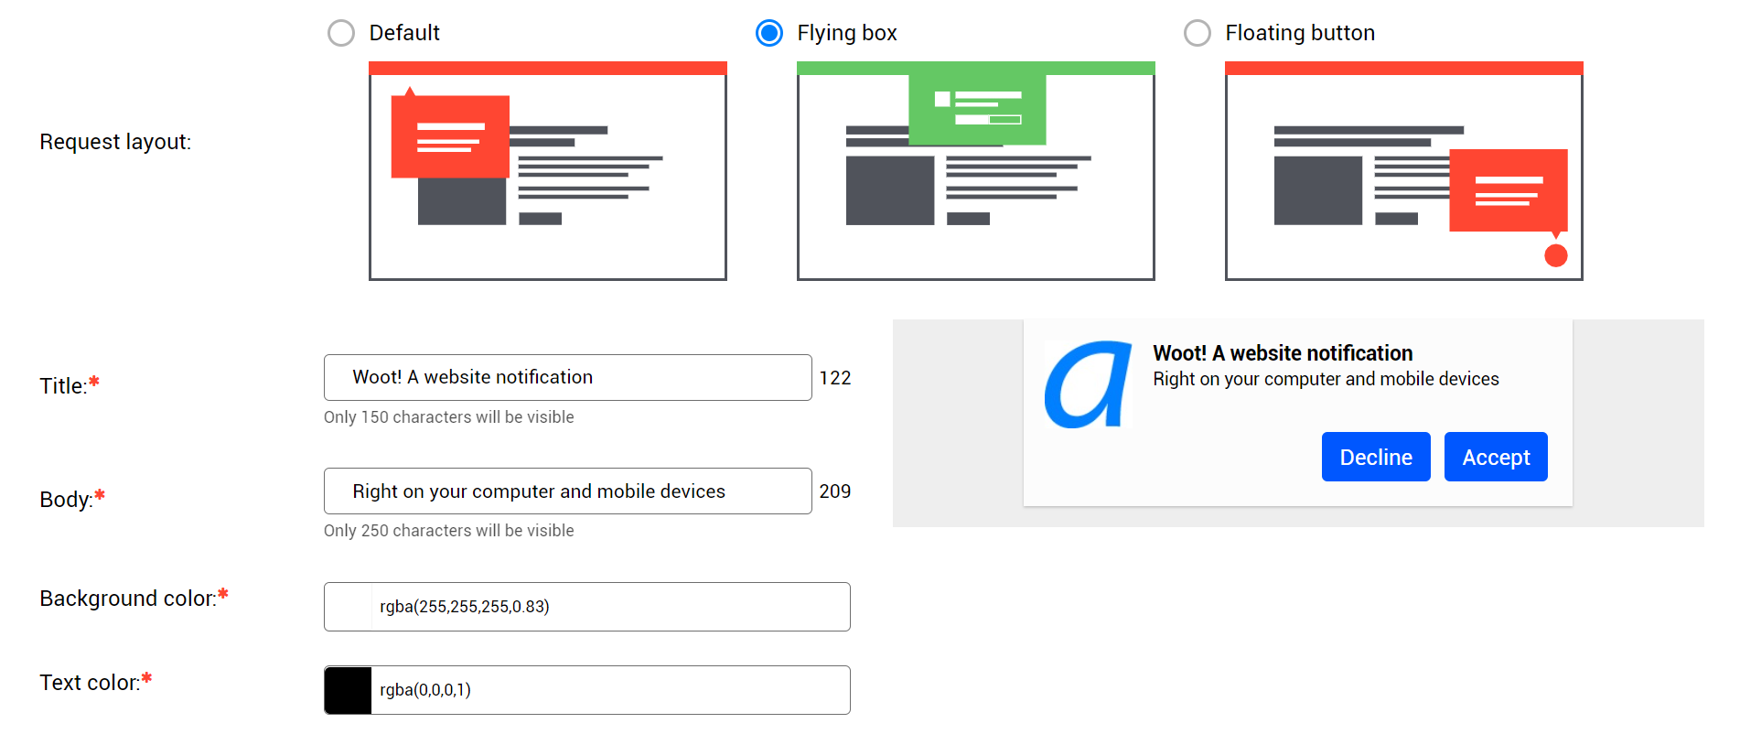Image resolution: width=1740 pixels, height=734 pixels.
Task: Click the blue 'a' logo in notification preview
Action: pyautogui.click(x=1088, y=384)
